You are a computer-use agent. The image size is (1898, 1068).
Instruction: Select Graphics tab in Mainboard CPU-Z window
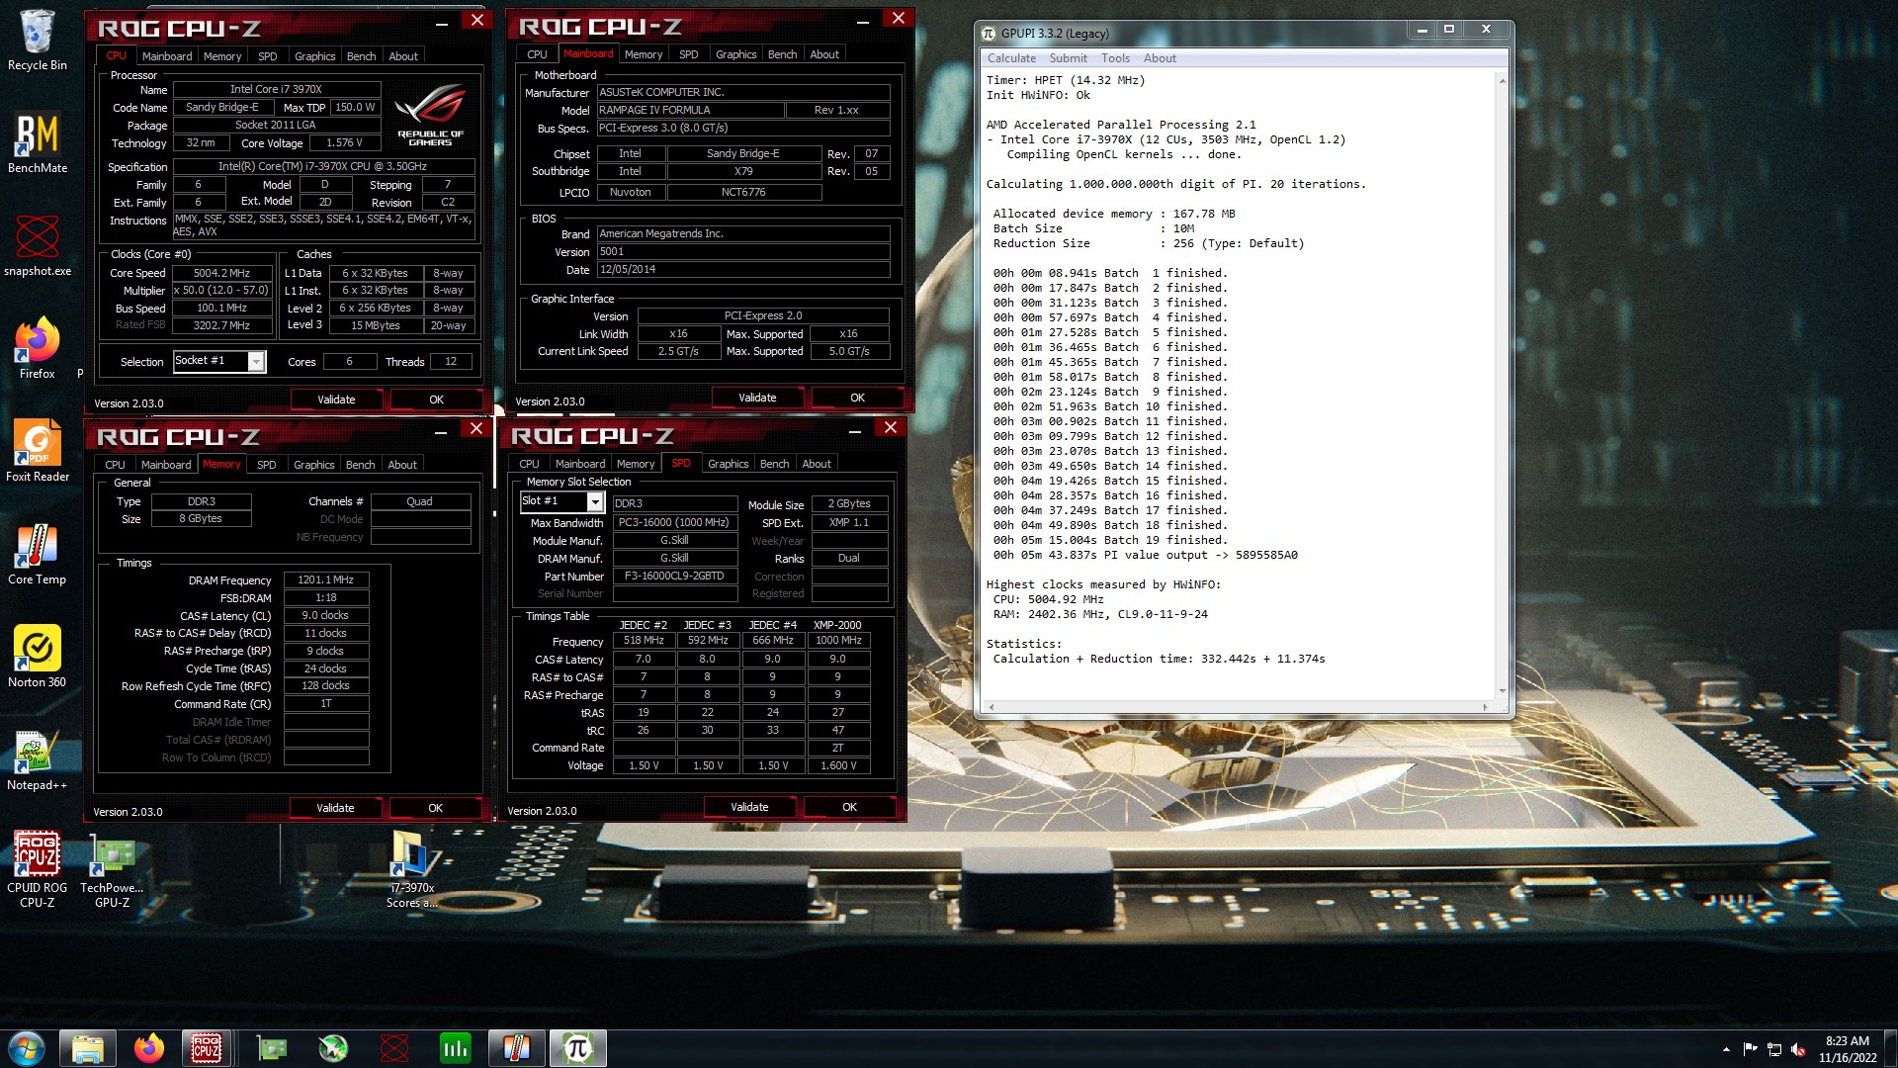tap(735, 54)
